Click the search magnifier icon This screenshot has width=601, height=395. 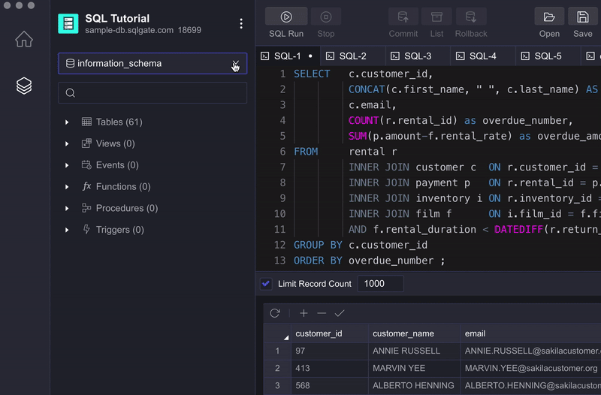tap(70, 92)
